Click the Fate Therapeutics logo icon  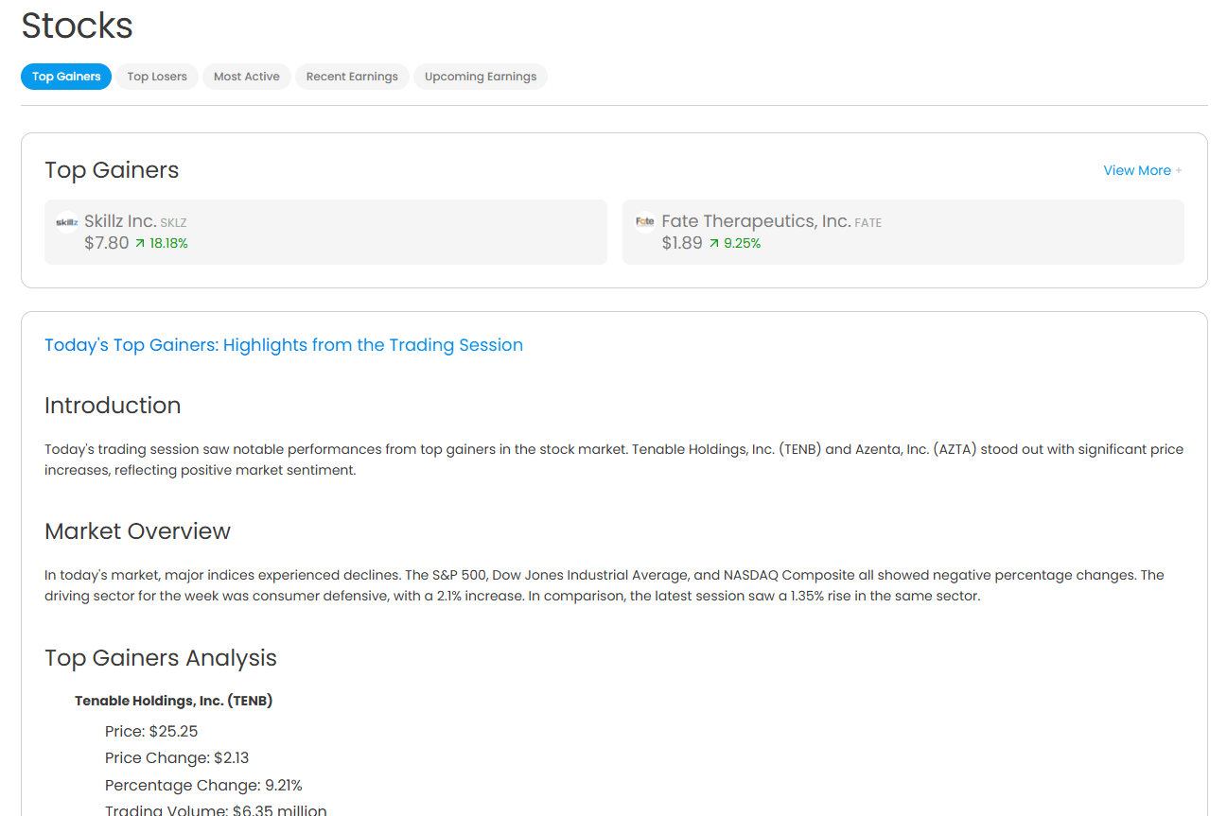pyautogui.click(x=644, y=222)
